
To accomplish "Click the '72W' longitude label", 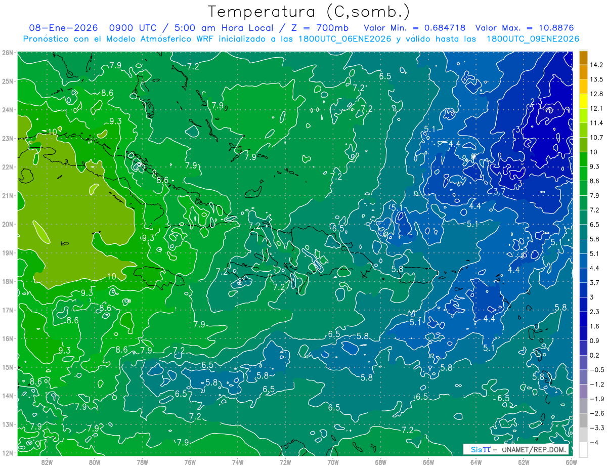I will (x=285, y=462).
